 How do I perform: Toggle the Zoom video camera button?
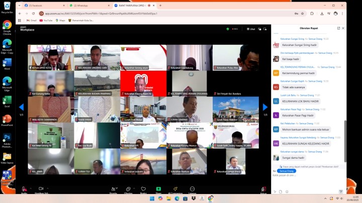[41, 189]
